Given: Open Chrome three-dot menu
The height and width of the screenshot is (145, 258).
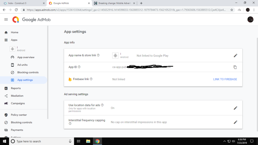Looking at the screenshot, I should click(254, 10).
